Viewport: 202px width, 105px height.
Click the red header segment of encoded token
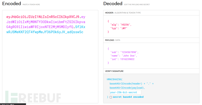43,17
